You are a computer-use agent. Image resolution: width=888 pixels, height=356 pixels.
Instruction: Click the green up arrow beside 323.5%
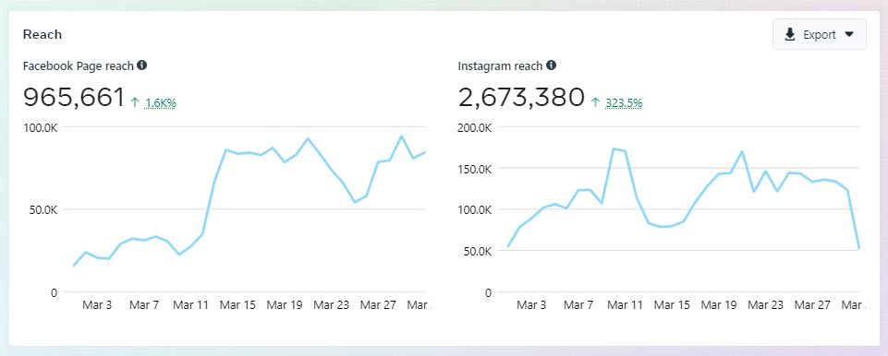pyautogui.click(x=595, y=103)
